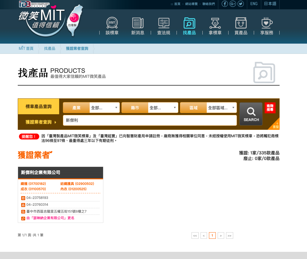Screen dimensions: 307x259
Task: Open the top 首頁 link
Action: pyautogui.click(x=177, y=4)
